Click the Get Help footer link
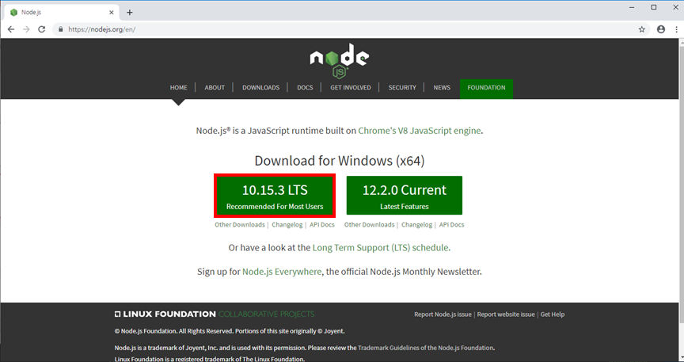Image resolution: width=684 pixels, height=362 pixels. (x=553, y=314)
